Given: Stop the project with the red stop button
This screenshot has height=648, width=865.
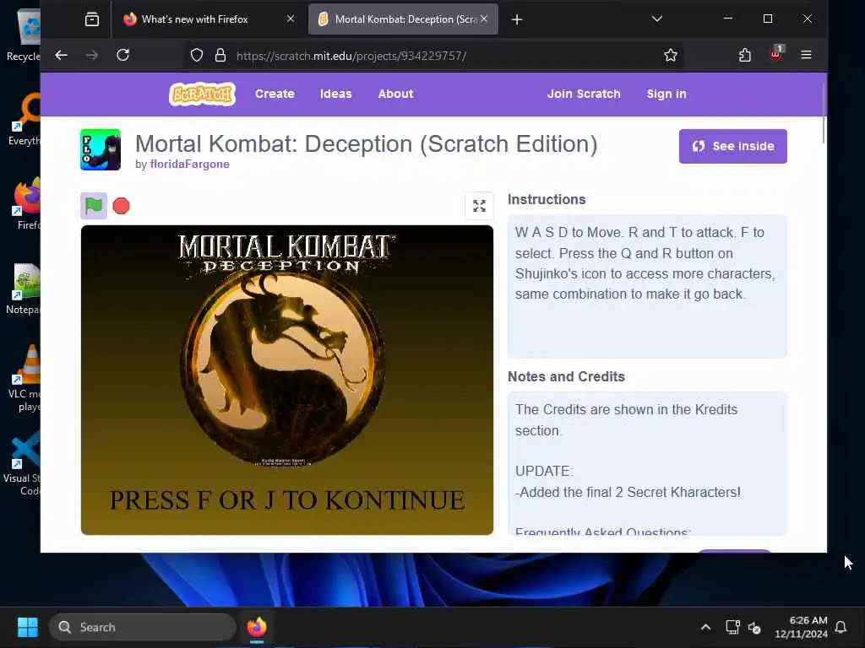Looking at the screenshot, I should [x=121, y=206].
